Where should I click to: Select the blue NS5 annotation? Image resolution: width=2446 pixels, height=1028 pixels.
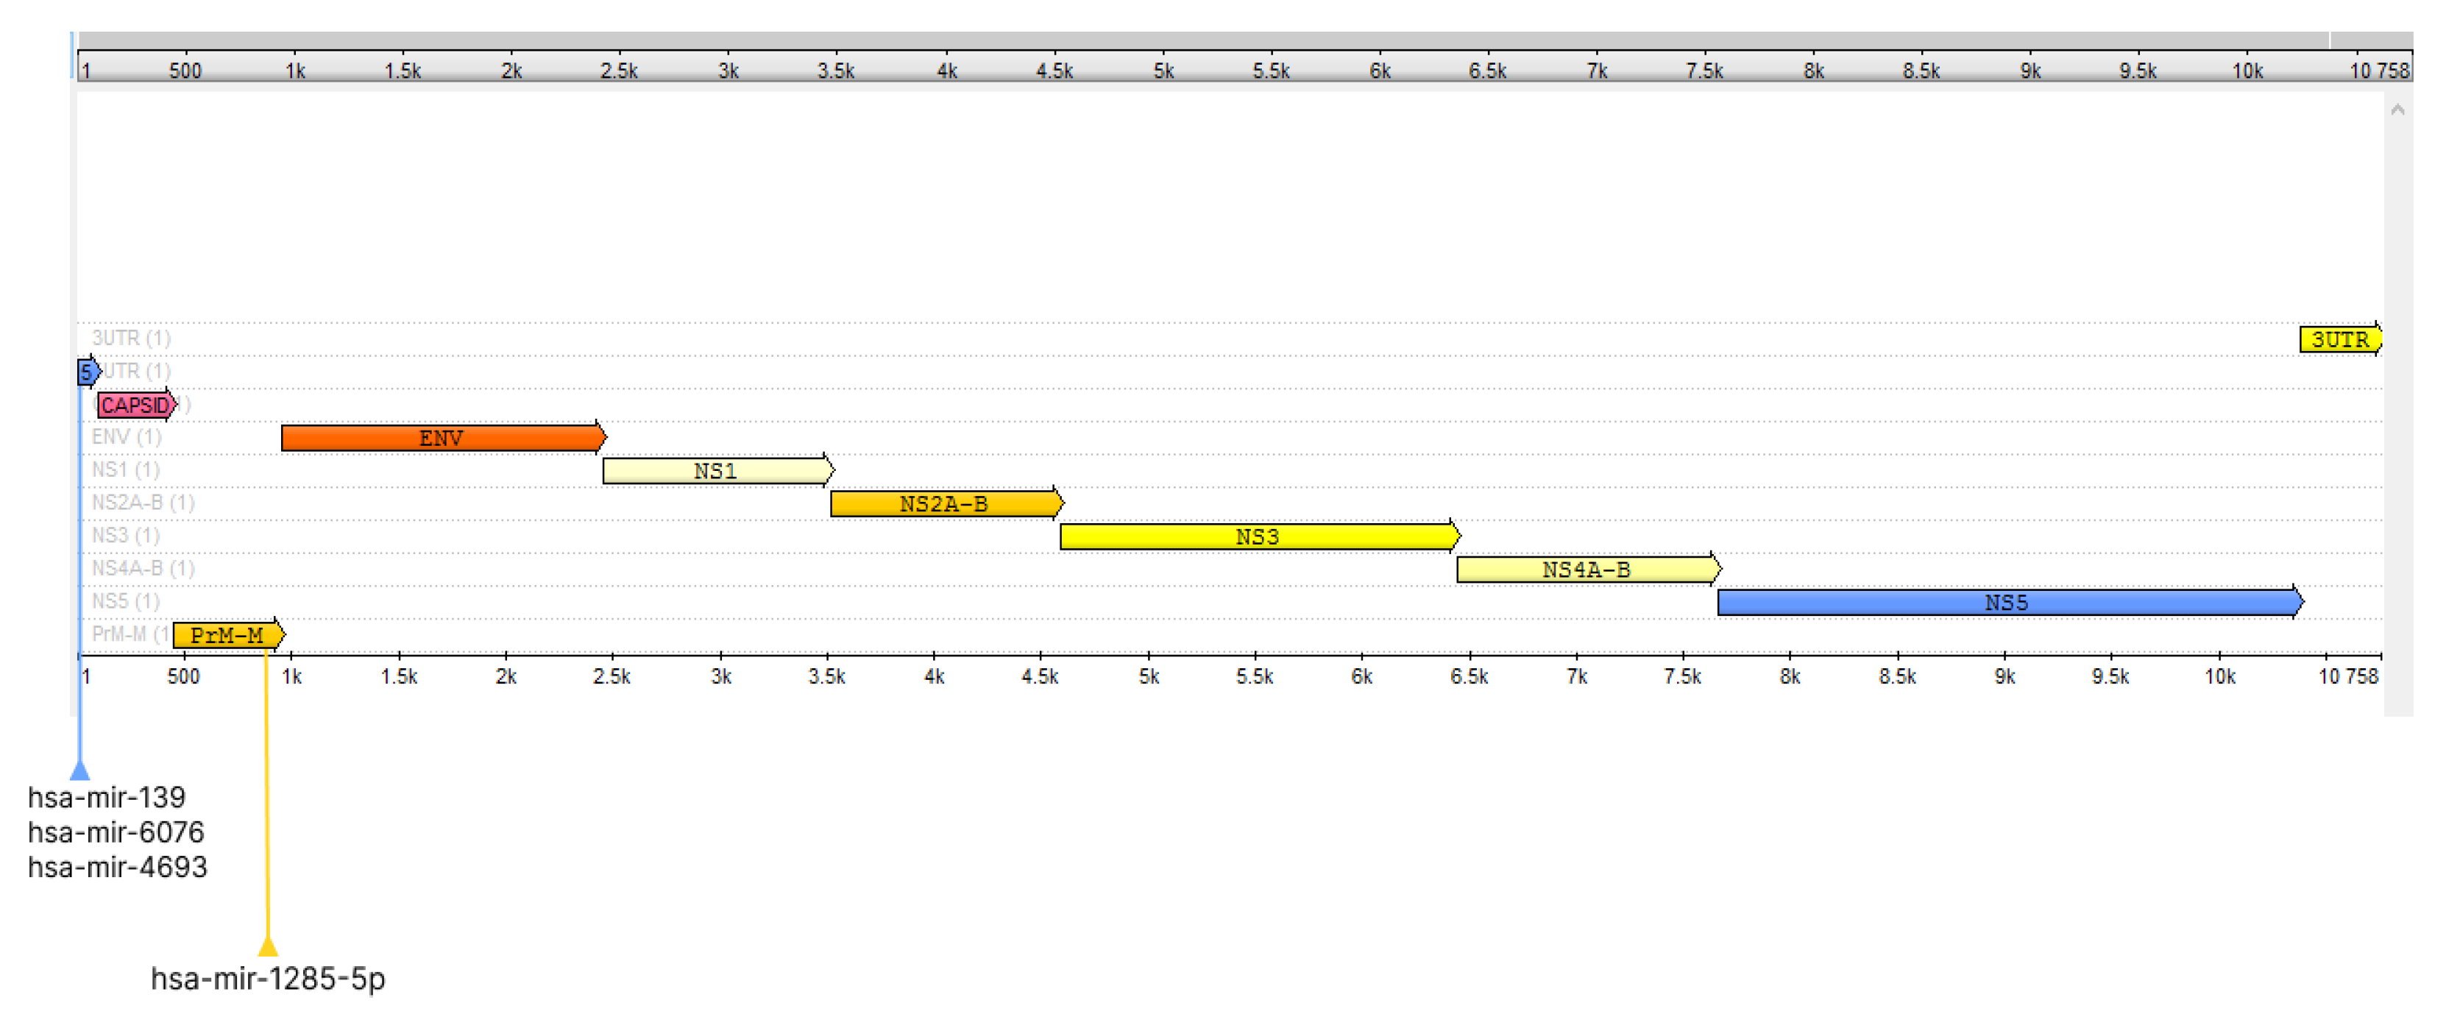(x=2007, y=602)
